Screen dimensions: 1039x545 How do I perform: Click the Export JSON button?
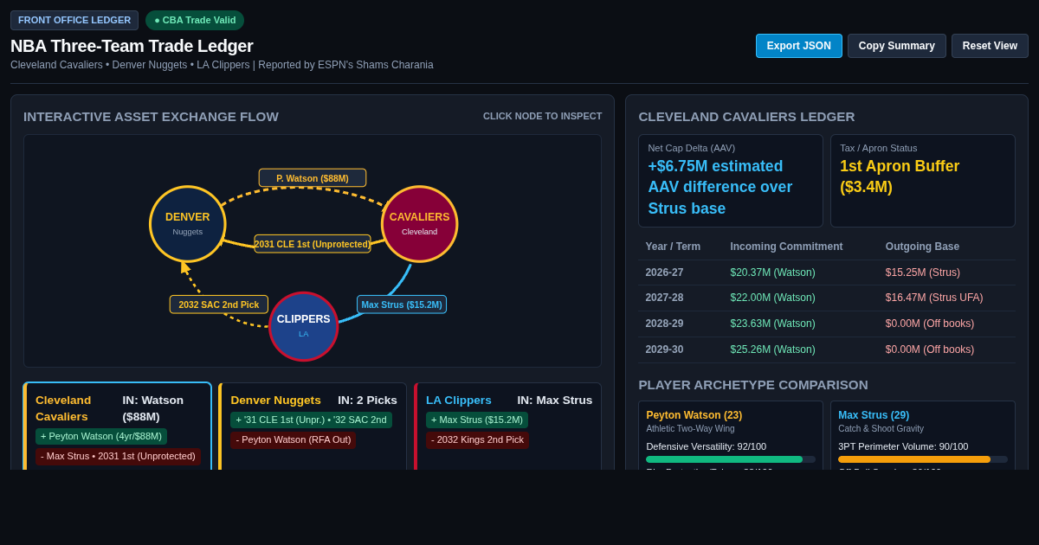tap(798, 46)
